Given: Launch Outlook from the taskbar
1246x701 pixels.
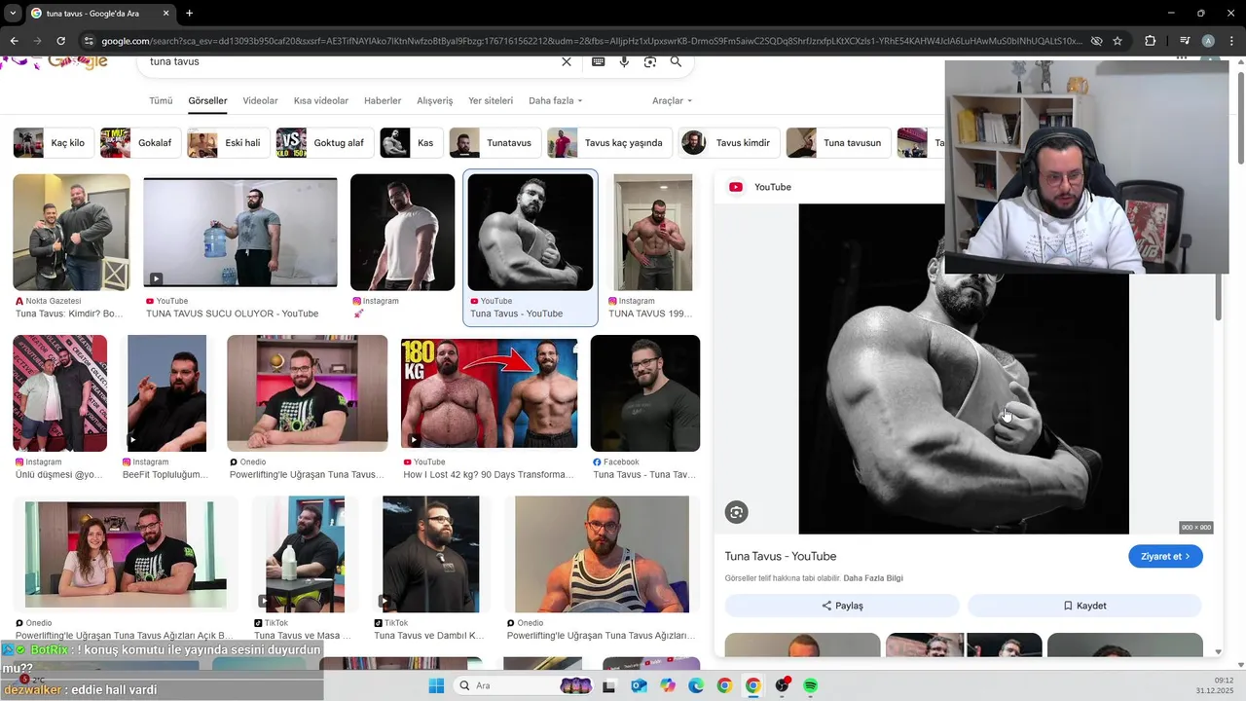Looking at the screenshot, I should (639, 685).
